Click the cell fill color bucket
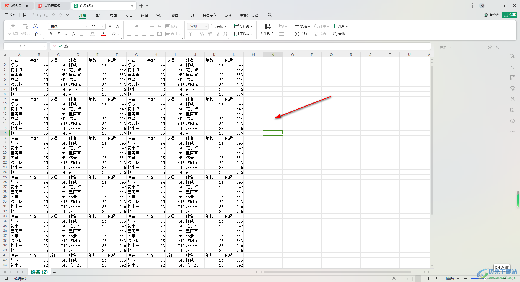Image resolution: width=520 pixels, height=282 pixels. [93, 34]
